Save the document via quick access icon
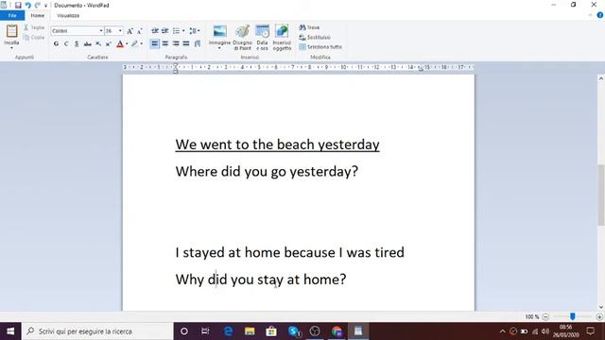This screenshot has width=605, height=340. [x=18, y=5]
